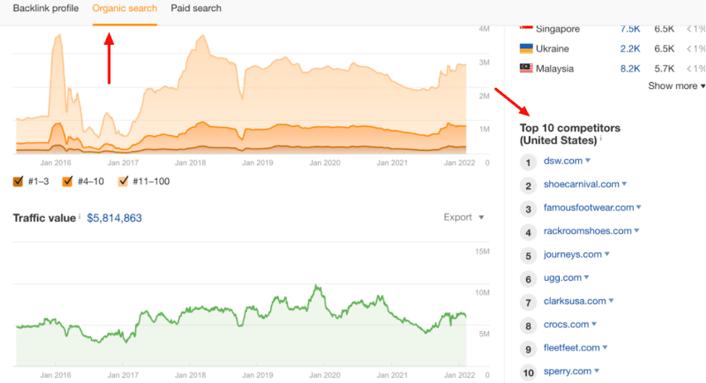This screenshot has width=706, height=383.
Task: Click Singapore's 7.5K keywords value
Action: coord(630,29)
